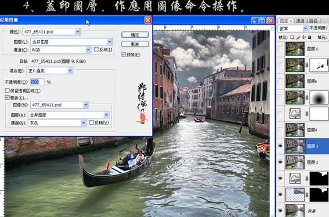Click lock transparent pixels icon
Viewport: 329px width, 217px height.
pos(292,37)
